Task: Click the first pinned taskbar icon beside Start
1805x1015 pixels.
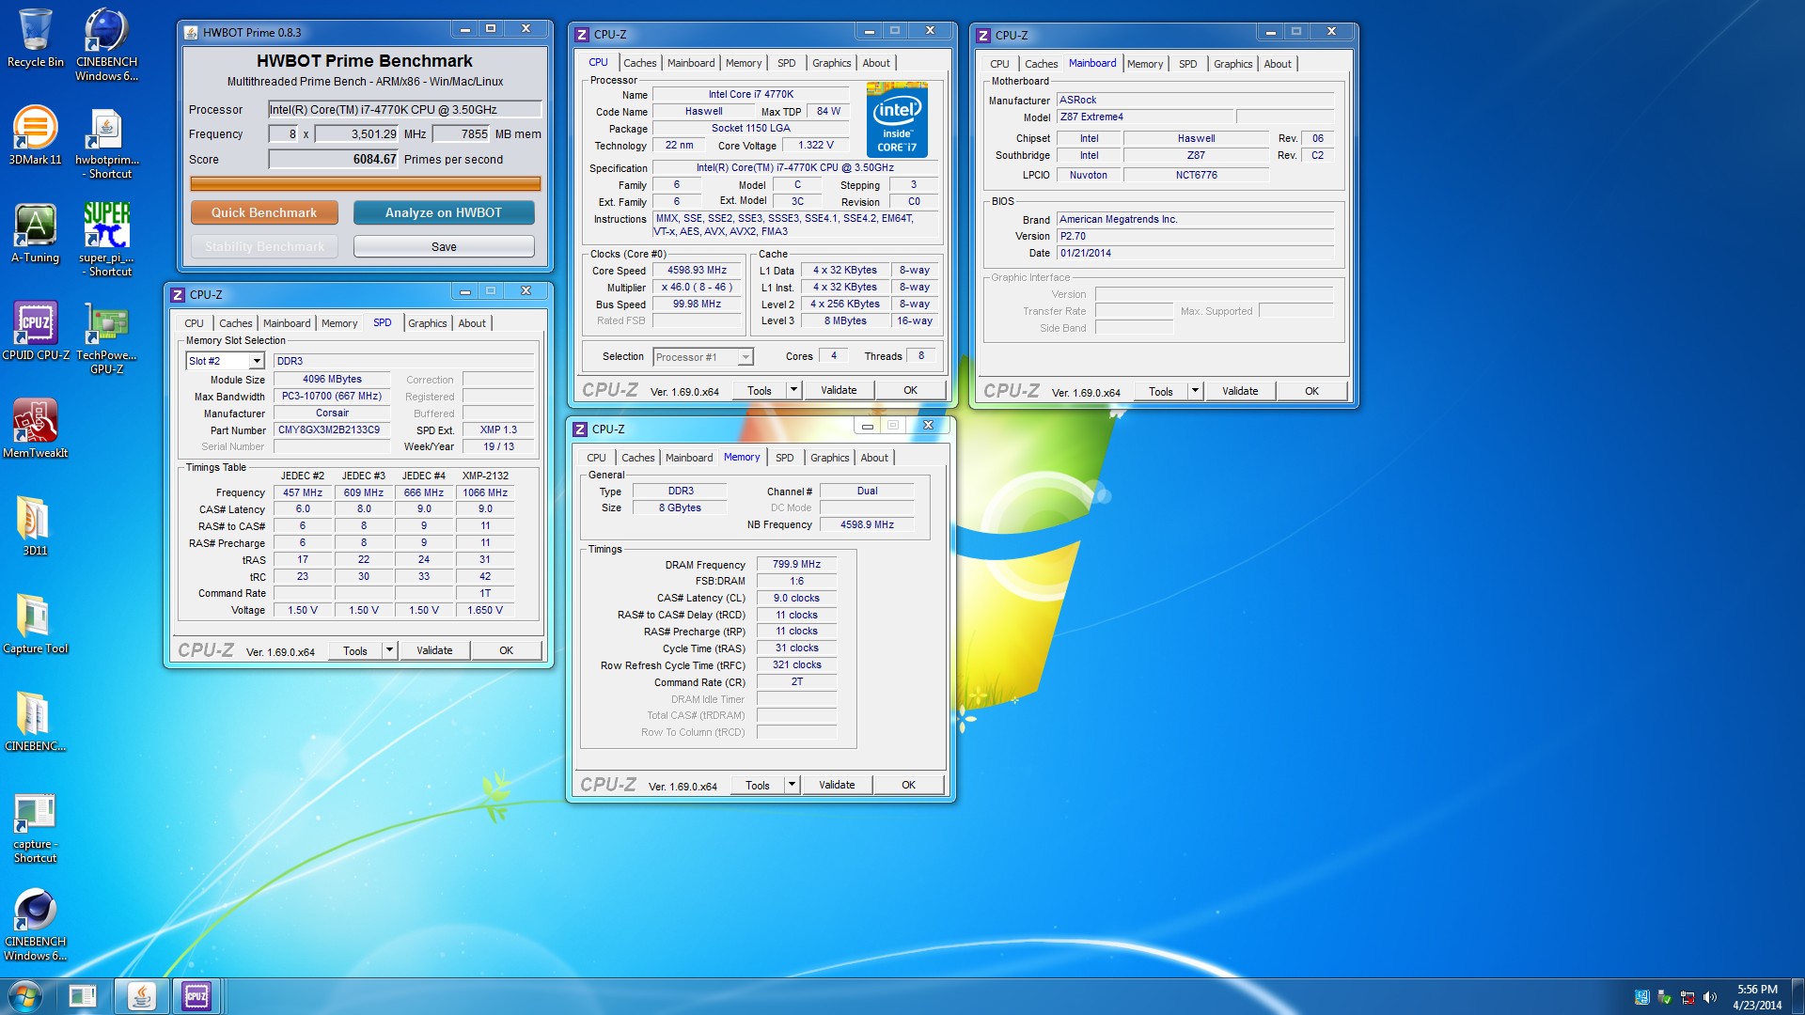Action: click(x=83, y=996)
